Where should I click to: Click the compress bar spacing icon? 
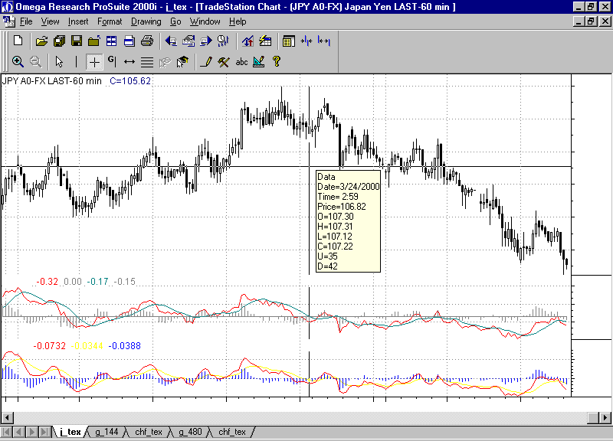(x=306, y=41)
